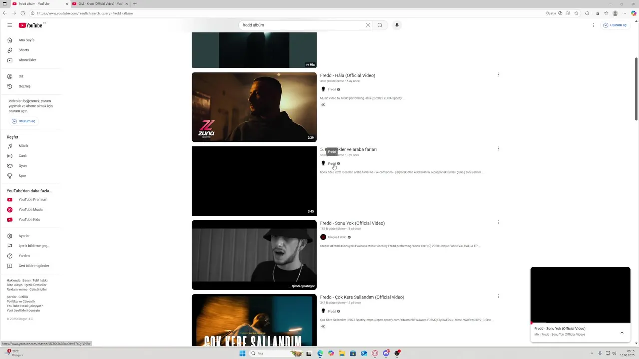Click the Fredd - Hâlâ (Official Video) title

click(347, 75)
